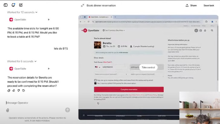Click the retry response icon

tap(24, 91)
